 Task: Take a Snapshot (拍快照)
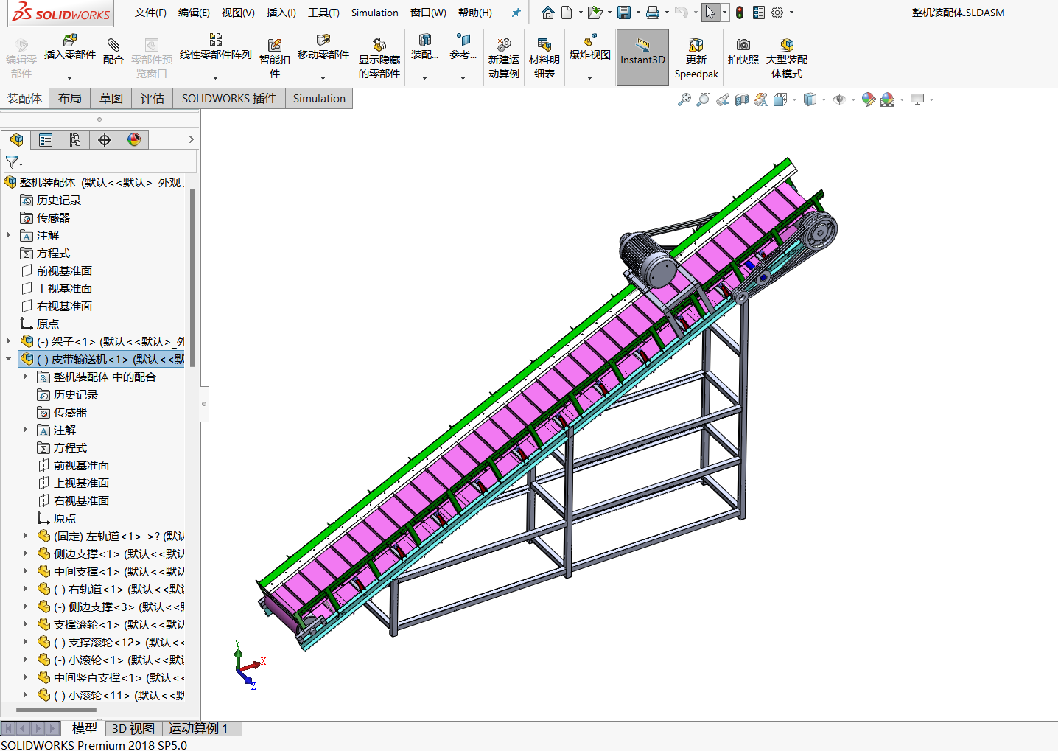click(x=743, y=52)
